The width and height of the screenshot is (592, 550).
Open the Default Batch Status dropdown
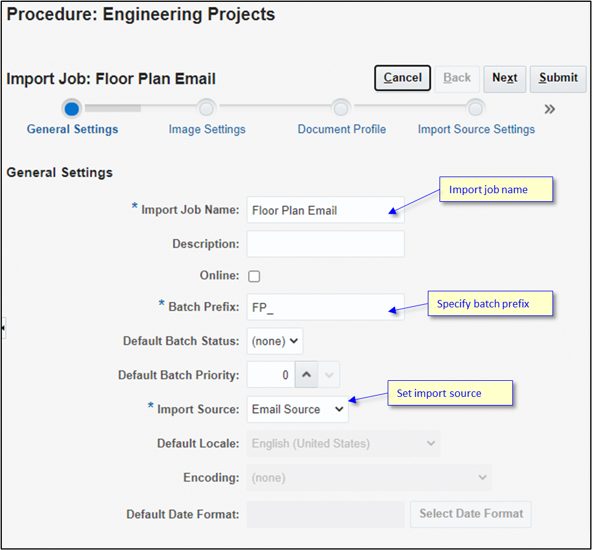pyautogui.click(x=274, y=341)
